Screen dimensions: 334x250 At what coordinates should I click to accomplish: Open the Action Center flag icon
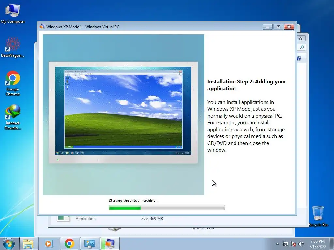coord(293,244)
